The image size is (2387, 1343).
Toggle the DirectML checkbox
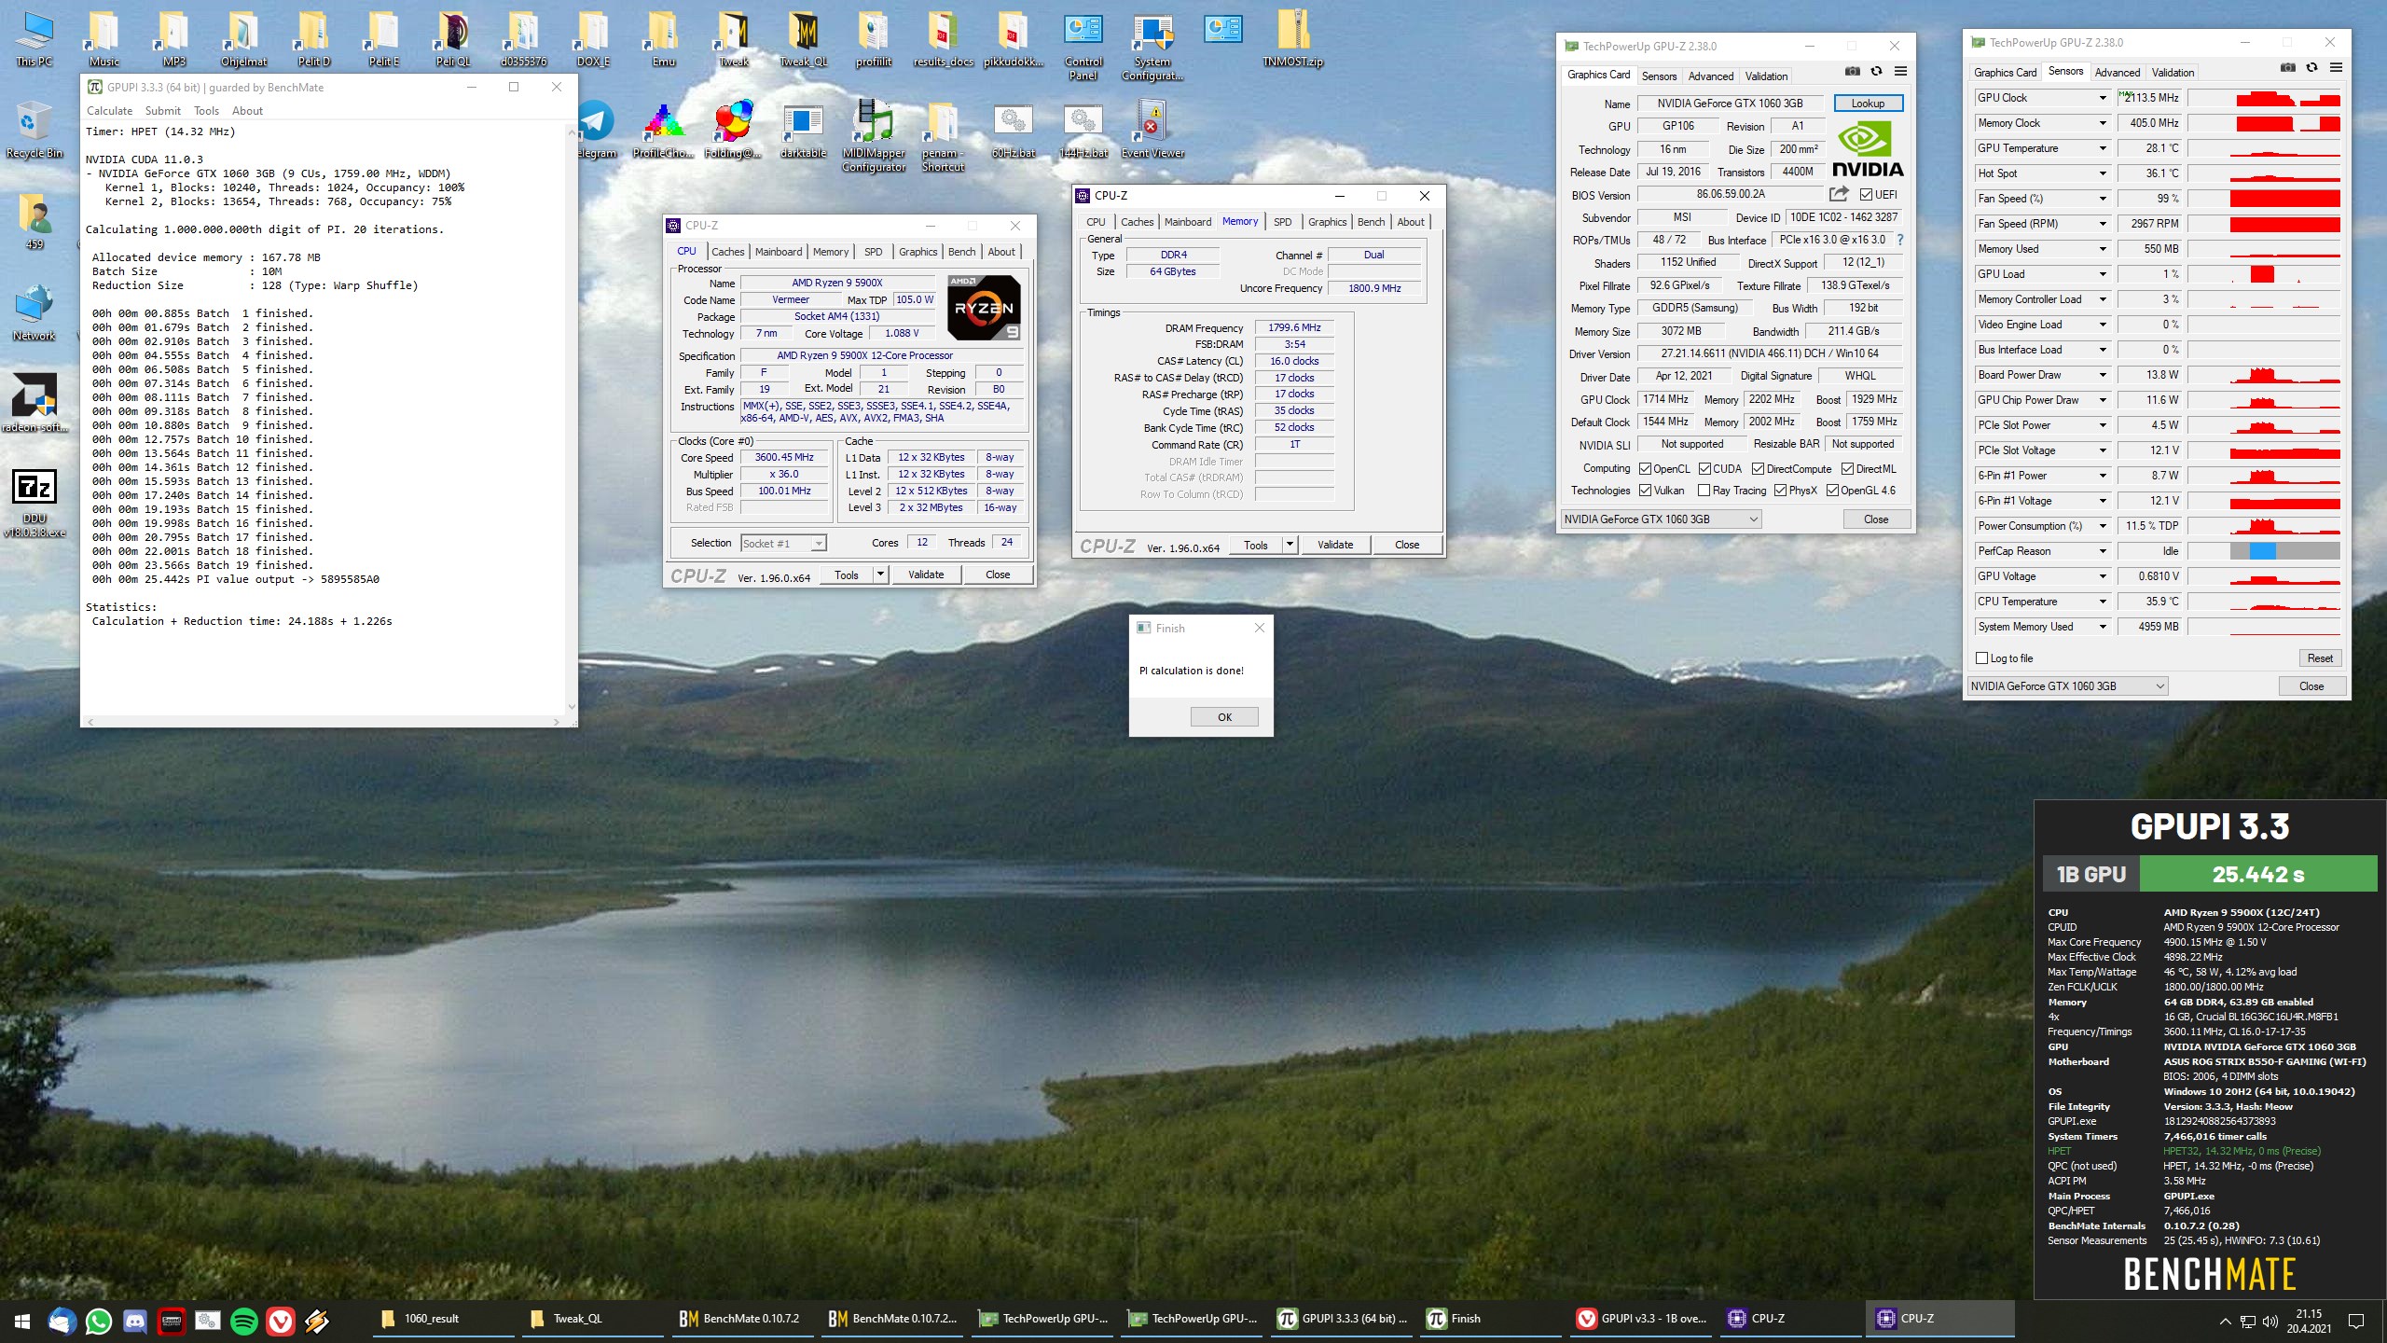(1847, 469)
